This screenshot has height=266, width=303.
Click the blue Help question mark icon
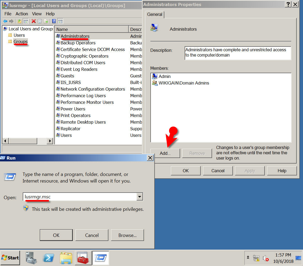(x=54, y=21)
